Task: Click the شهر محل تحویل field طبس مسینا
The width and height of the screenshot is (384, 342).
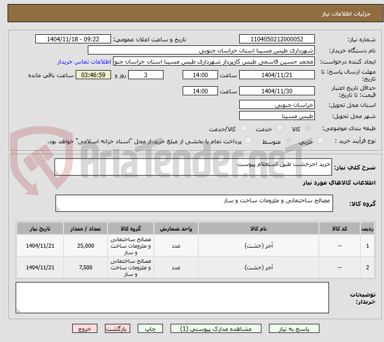Action: tap(277, 116)
